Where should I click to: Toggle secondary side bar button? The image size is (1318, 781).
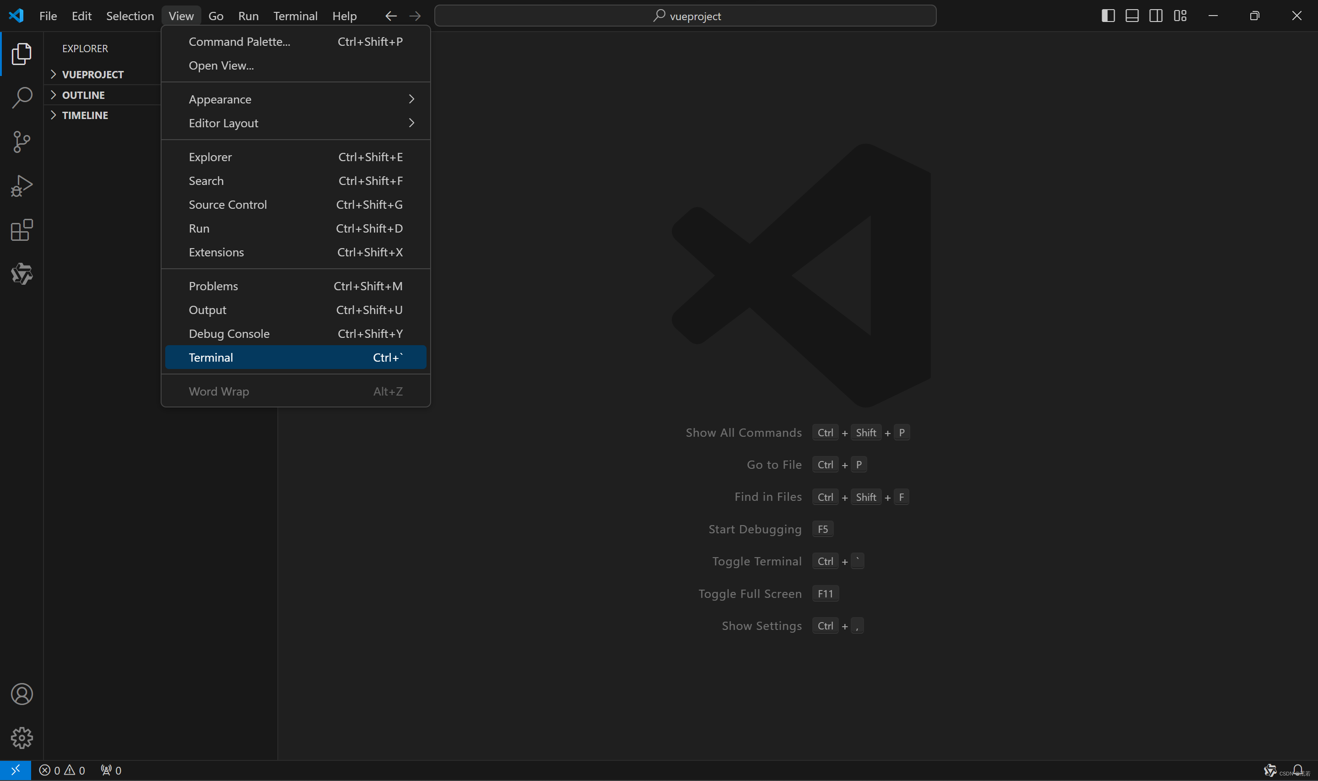[1156, 16]
